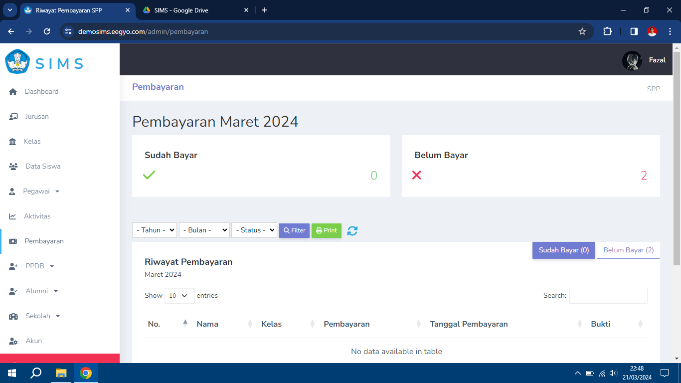Switch to Belum Bayar (2) tab

tap(628, 250)
